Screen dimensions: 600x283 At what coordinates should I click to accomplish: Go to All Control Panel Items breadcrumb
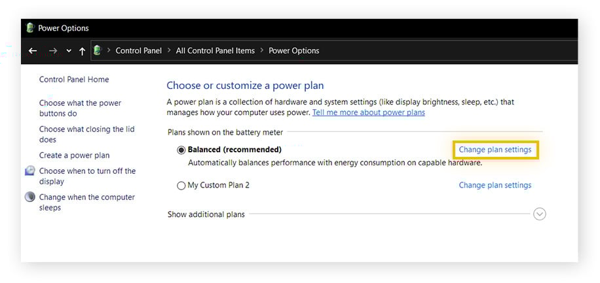[x=215, y=50]
